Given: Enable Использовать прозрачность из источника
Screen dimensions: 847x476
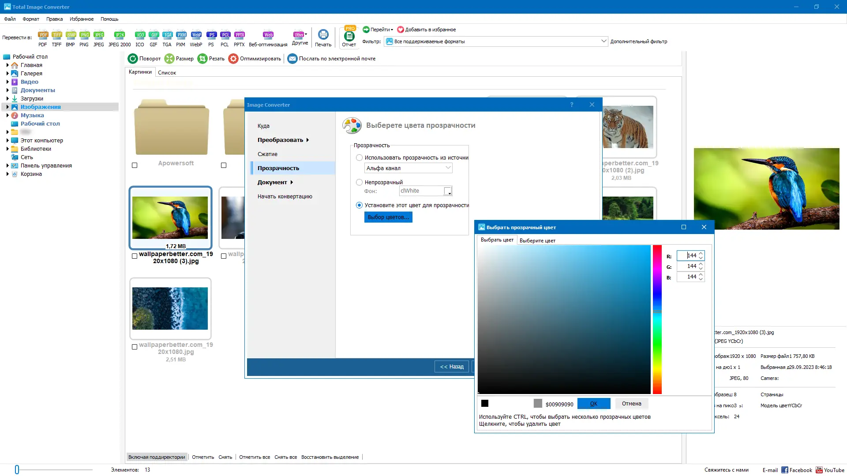Looking at the screenshot, I should point(359,157).
